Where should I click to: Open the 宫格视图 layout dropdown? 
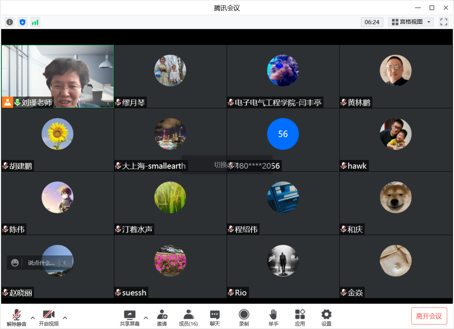click(411, 22)
